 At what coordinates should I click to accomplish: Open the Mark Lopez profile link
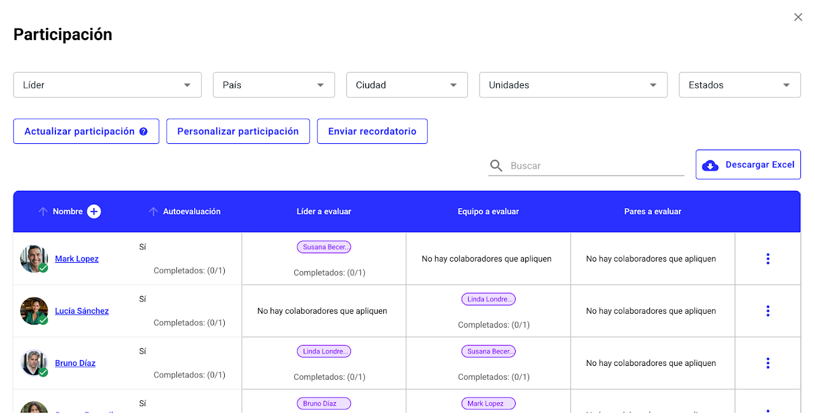[x=76, y=259]
